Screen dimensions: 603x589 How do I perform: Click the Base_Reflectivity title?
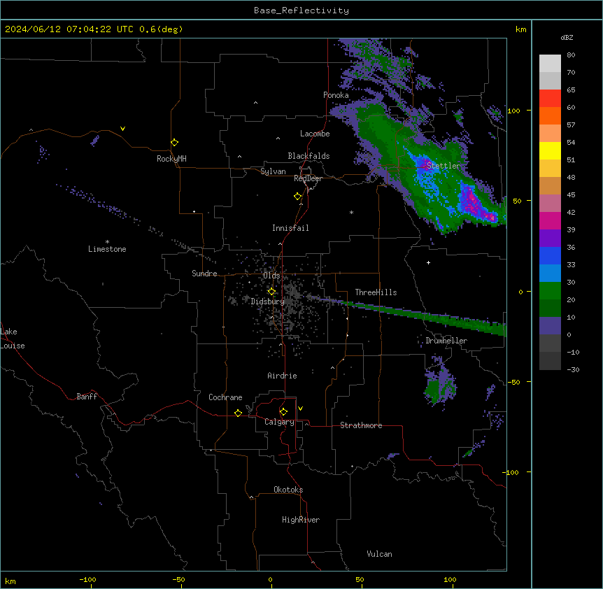tap(301, 10)
